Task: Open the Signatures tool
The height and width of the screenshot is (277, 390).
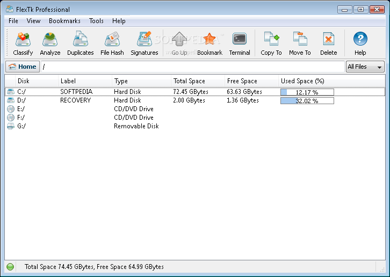Action: point(144,43)
